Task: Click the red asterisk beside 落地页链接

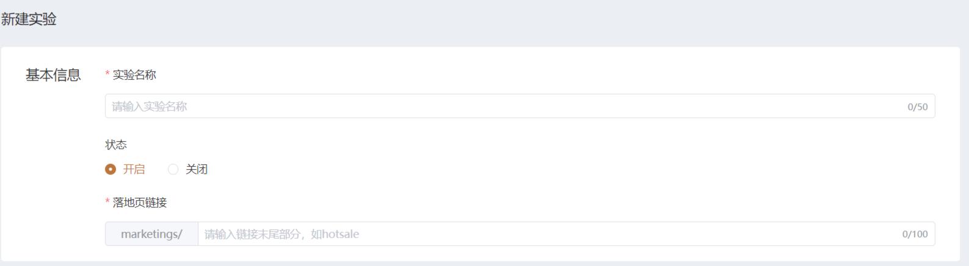Action: coord(107,202)
